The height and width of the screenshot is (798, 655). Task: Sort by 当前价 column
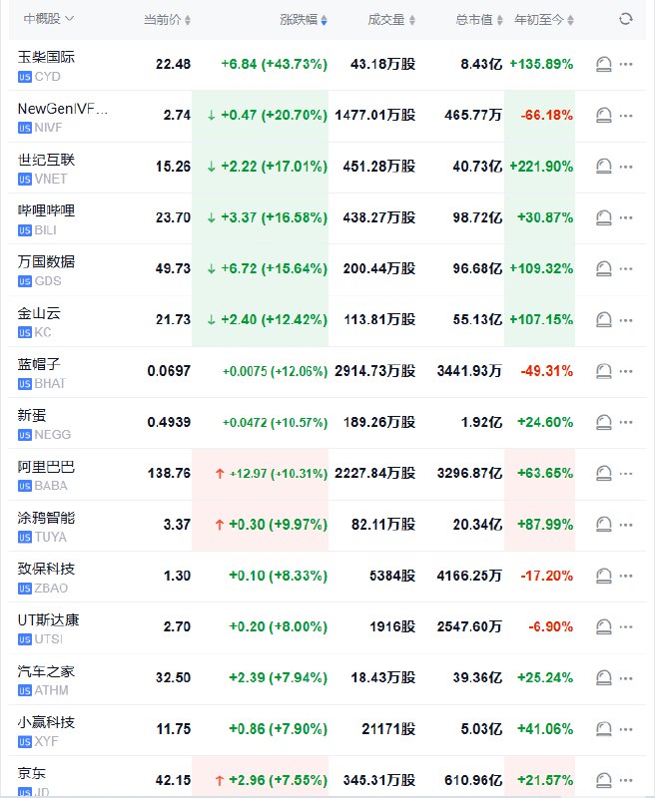[167, 20]
